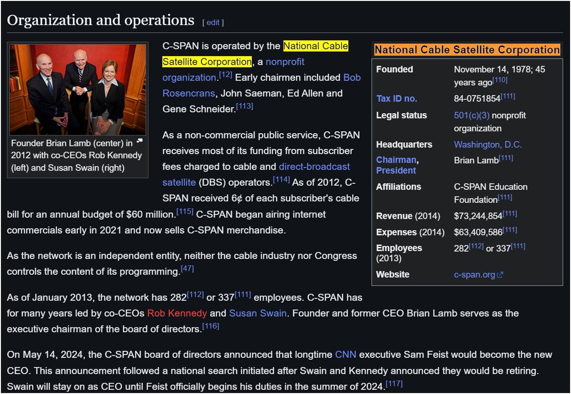Click the revenue value $73,244,854
Viewport: 571px width, 394px height.
478,216
